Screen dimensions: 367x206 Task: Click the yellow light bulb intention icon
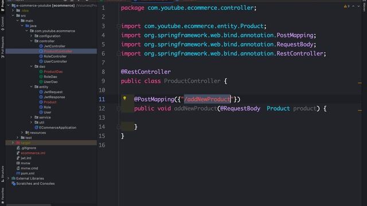[124, 98]
